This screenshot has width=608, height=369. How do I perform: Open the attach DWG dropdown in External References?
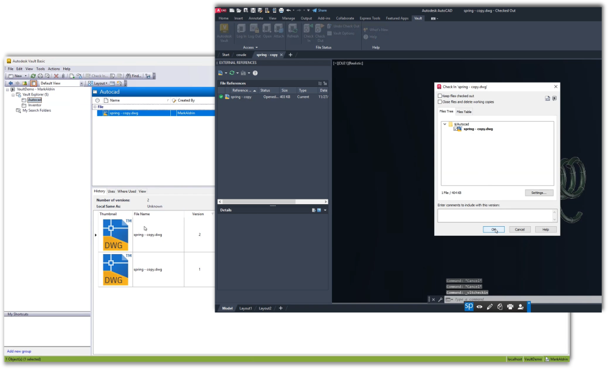pyautogui.click(x=226, y=73)
